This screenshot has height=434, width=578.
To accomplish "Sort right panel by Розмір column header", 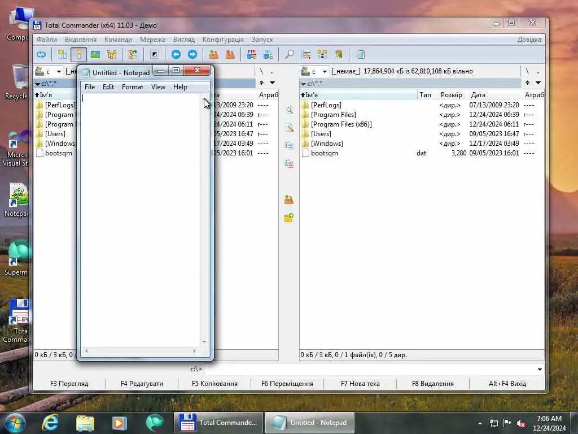I will (x=452, y=95).
